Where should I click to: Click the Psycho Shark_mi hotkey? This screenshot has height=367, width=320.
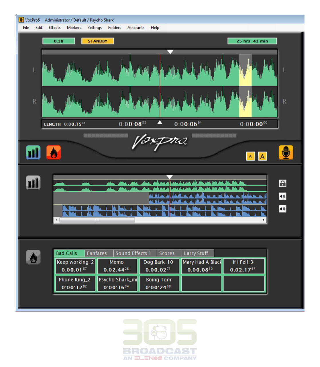coord(117,284)
